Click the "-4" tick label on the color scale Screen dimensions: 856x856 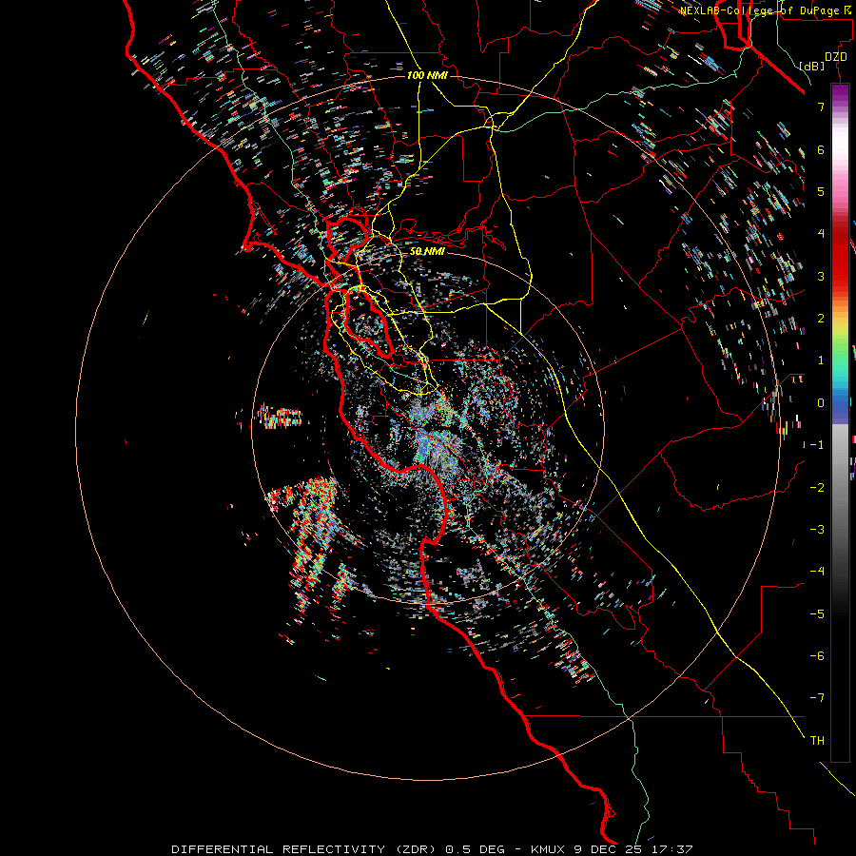click(817, 572)
